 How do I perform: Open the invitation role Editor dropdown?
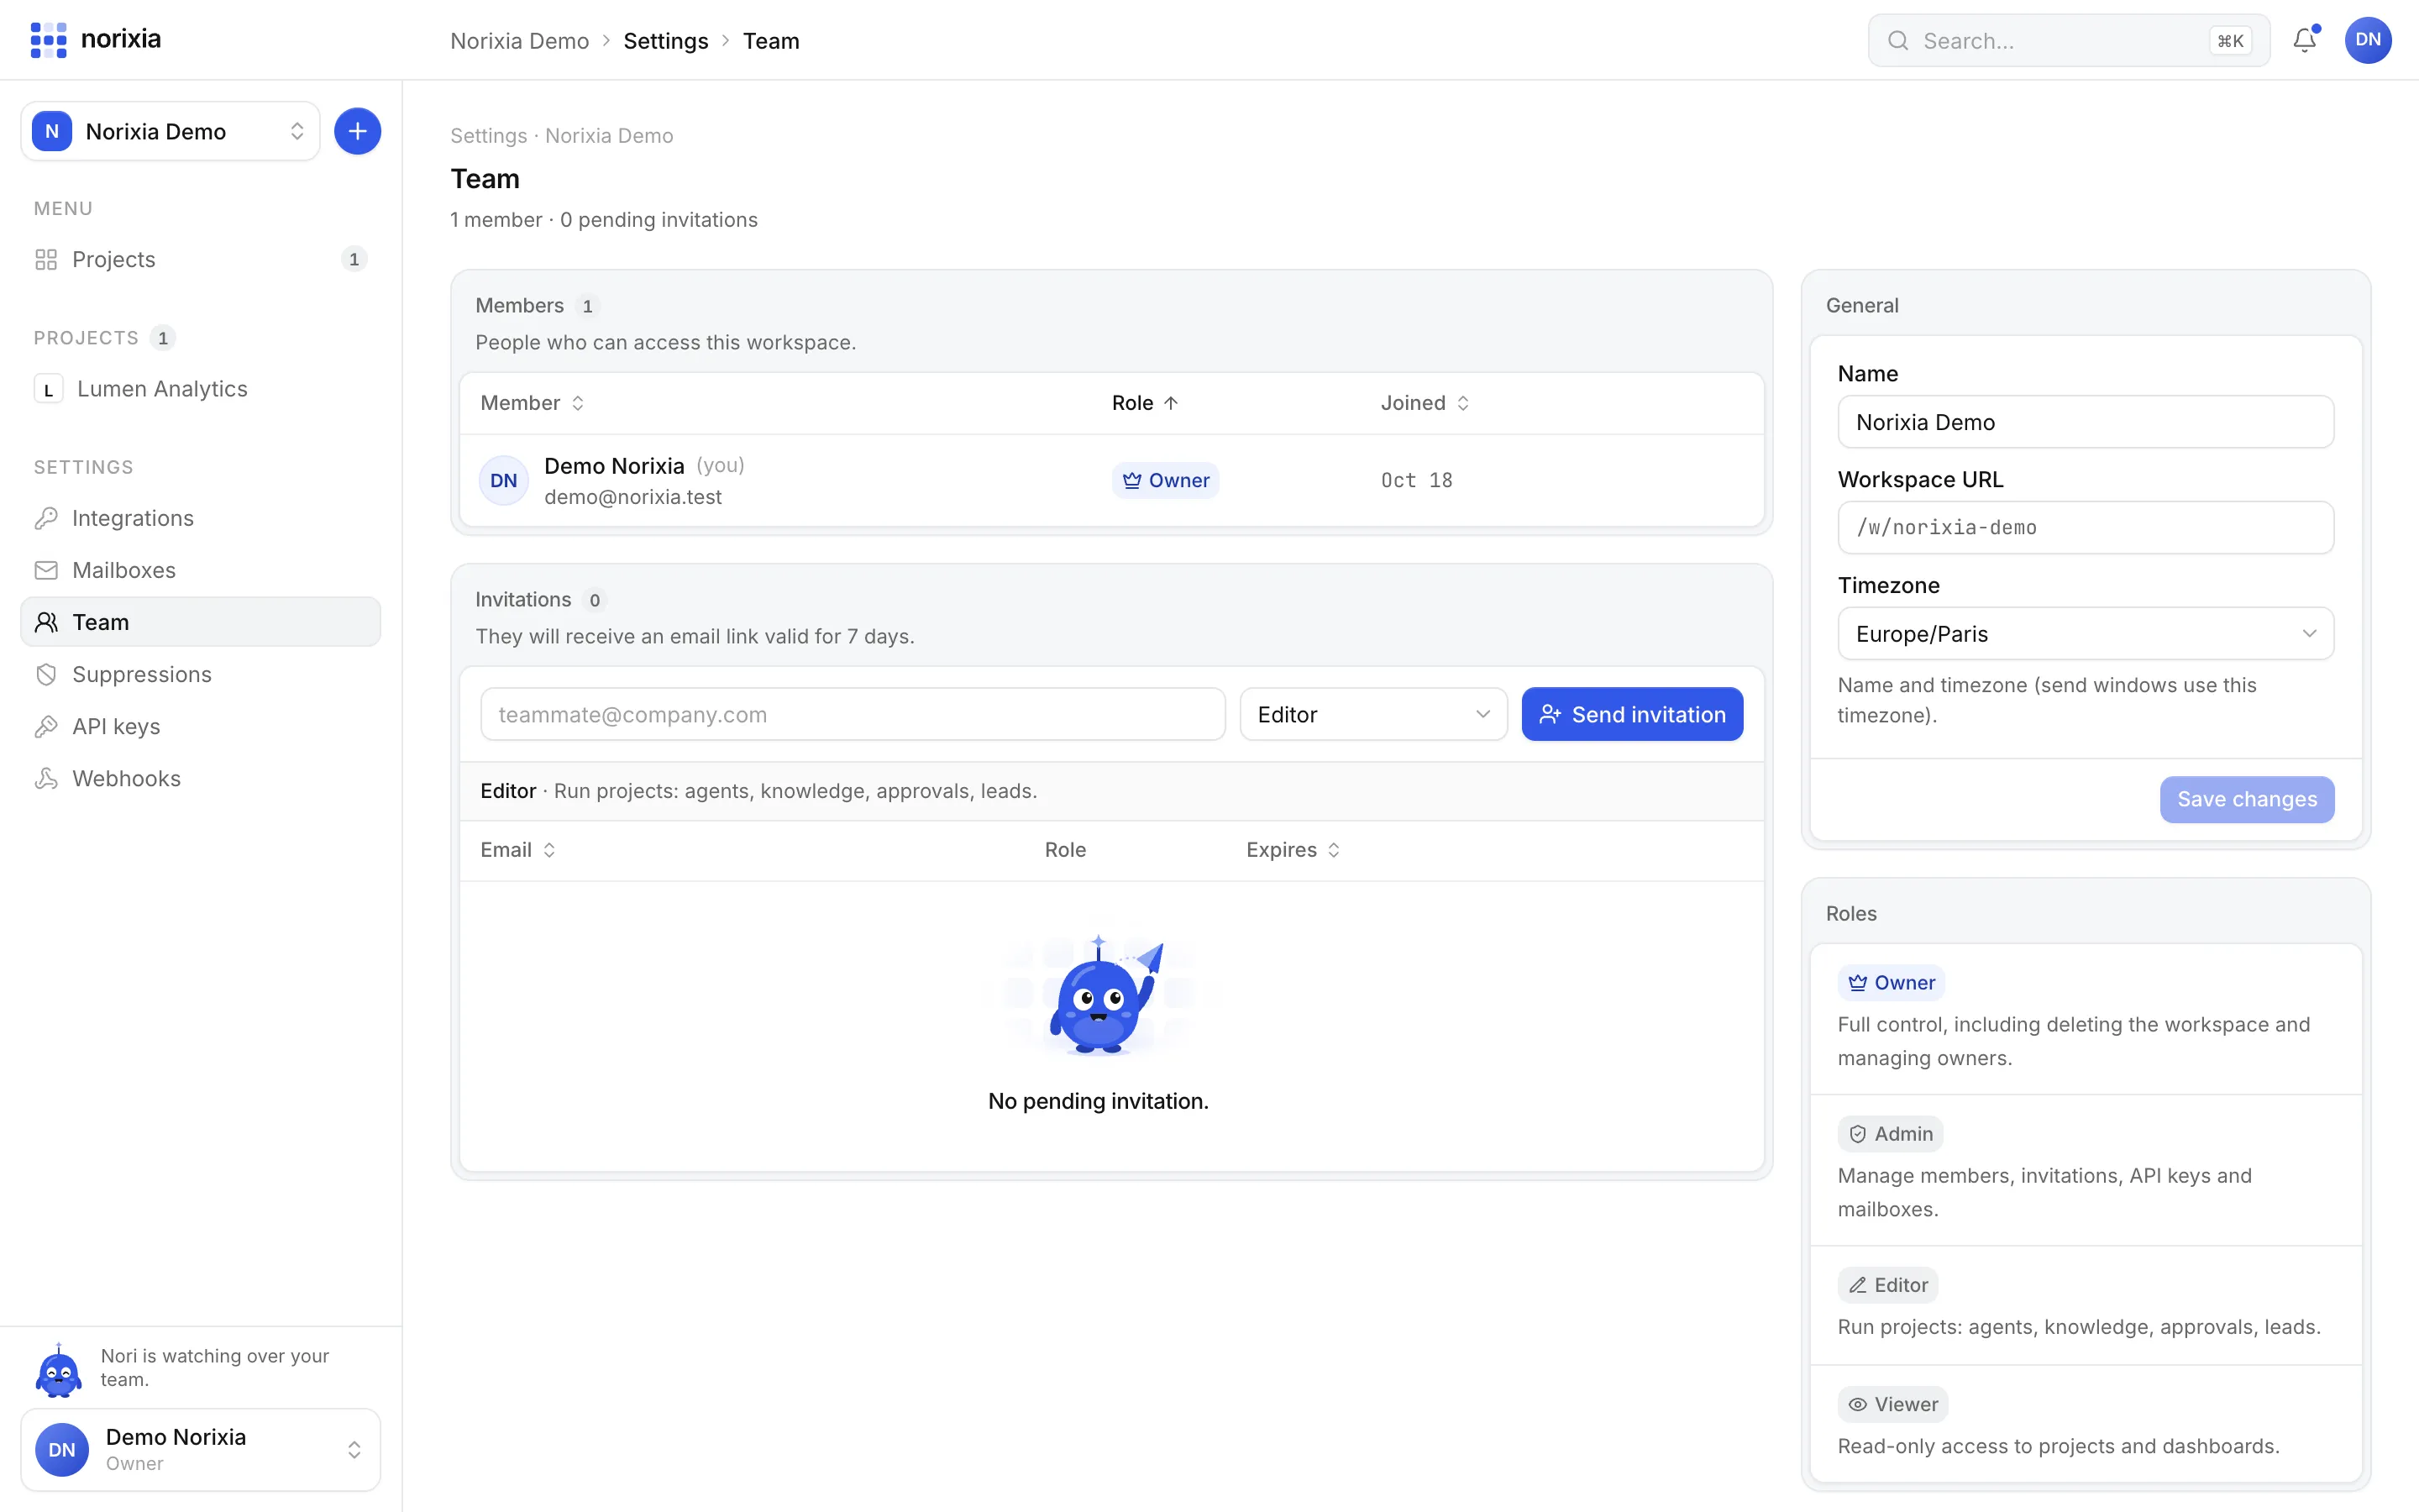tap(1373, 714)
